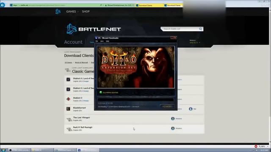Click second Diablo II: Lord of Destruction row icon
The image size is (271, 152).
click(x=68, y=89)
